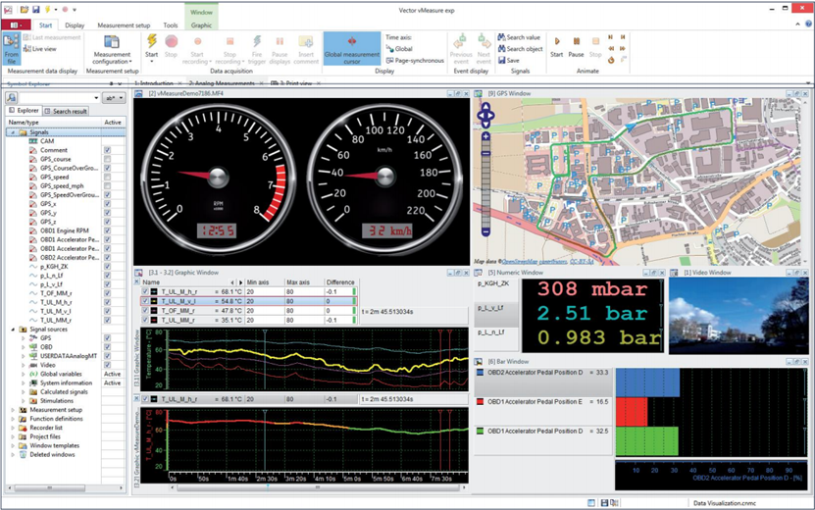Click the Symbol Explorer search field

pyautogui.click(x=59, y=98)
